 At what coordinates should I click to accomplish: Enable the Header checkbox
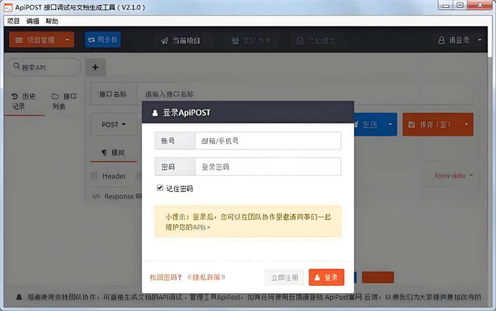95,176
